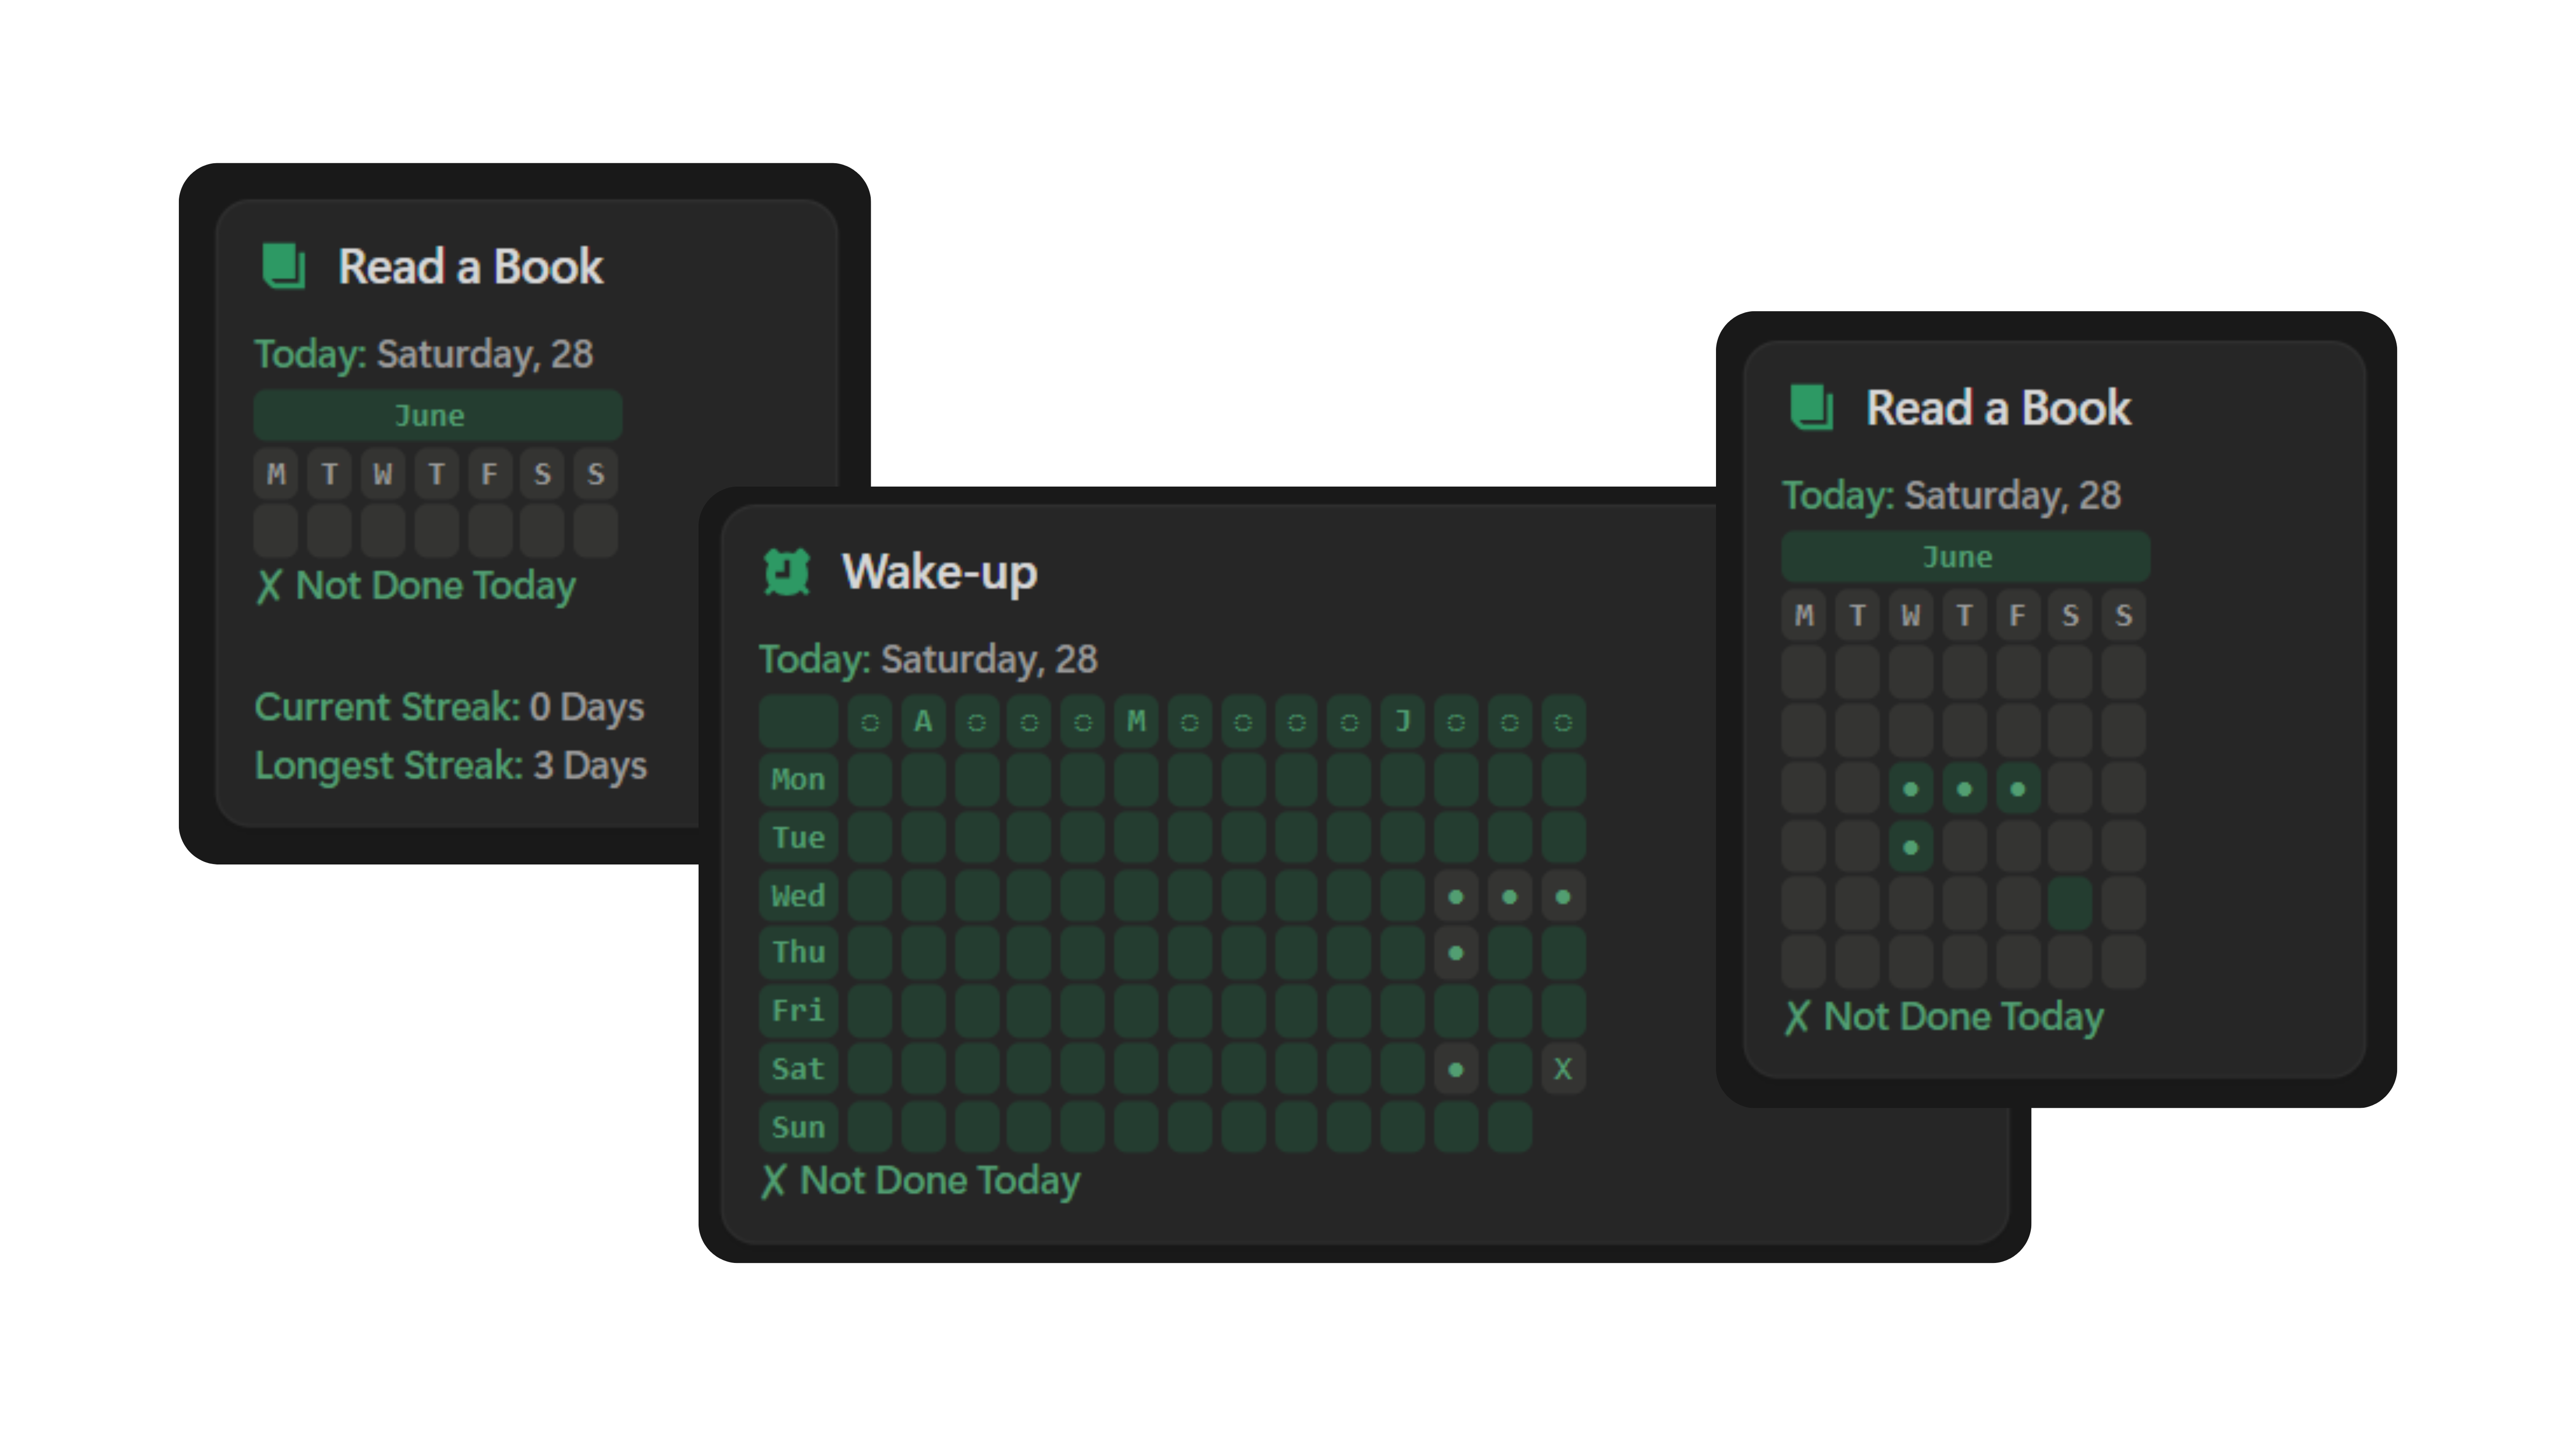Image resolution: width=2576 pixels, height=1449 pixels.
Task: Click the book icon in the left Read a Book card
Action: pos(283,266)
